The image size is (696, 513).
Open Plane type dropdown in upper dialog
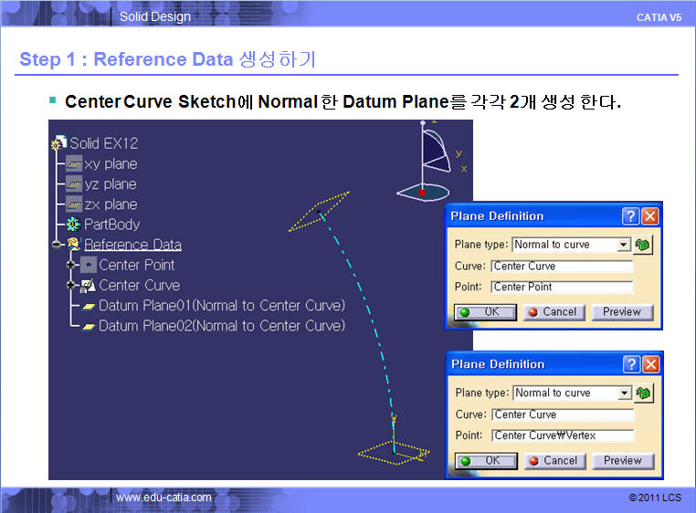coord(624,245)
